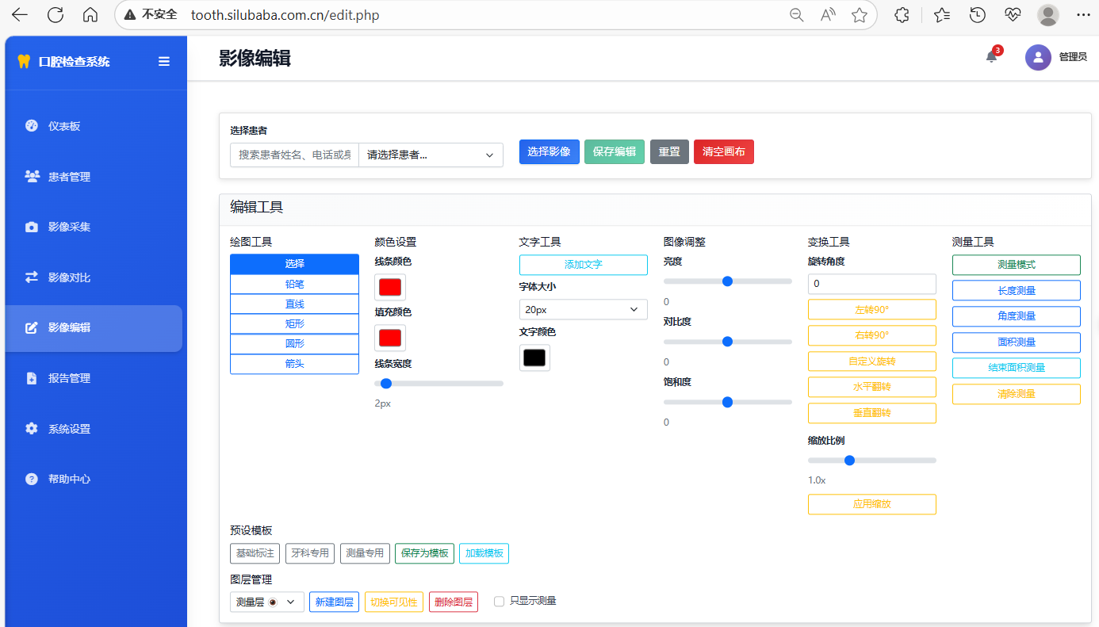
Task: Click the tooth logo icon
Action: point(23,61)
